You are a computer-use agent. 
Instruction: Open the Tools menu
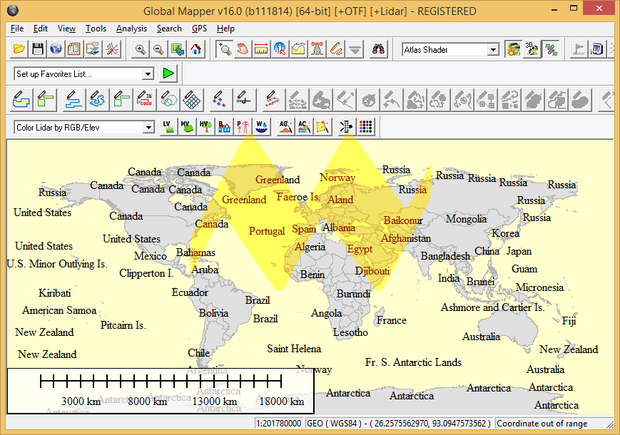click(96, 29)
